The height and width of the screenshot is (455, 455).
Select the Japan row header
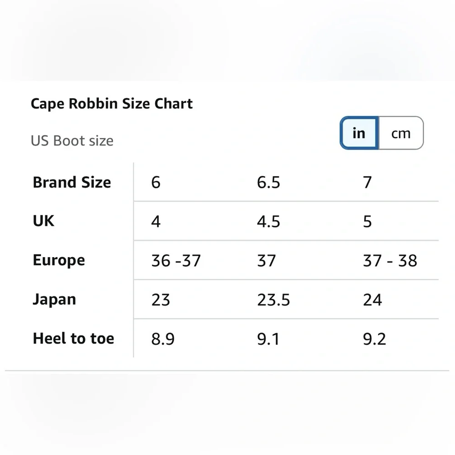54,299
